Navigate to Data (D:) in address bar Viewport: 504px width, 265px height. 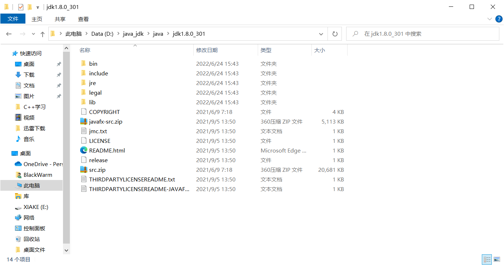coord(102,34)
